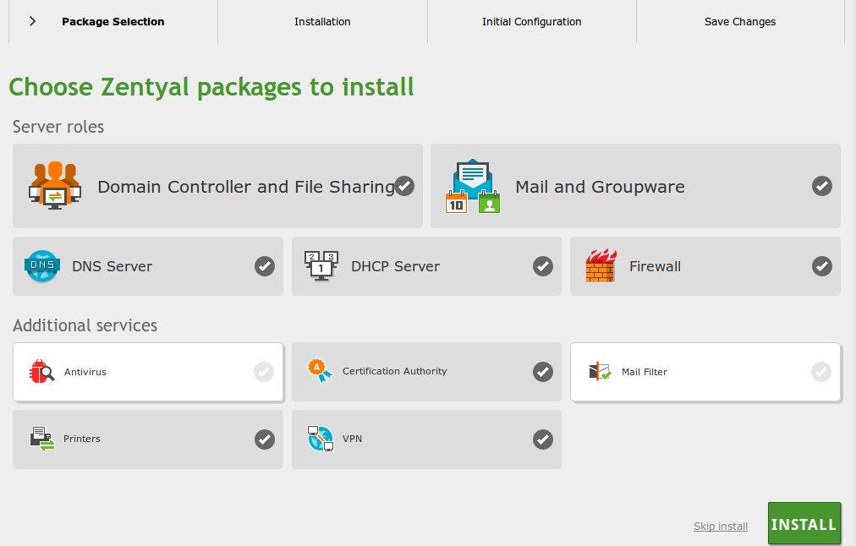Open the Save Changes step tab
This screenshot has width=856, height=546.
click(x=740, y=21)
